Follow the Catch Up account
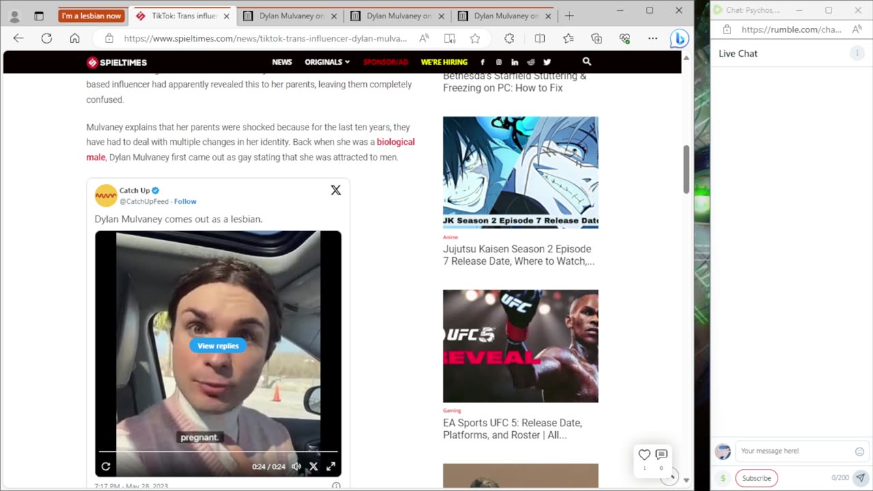The height and width of the screenshot is (491, 873). pos(185,201)
